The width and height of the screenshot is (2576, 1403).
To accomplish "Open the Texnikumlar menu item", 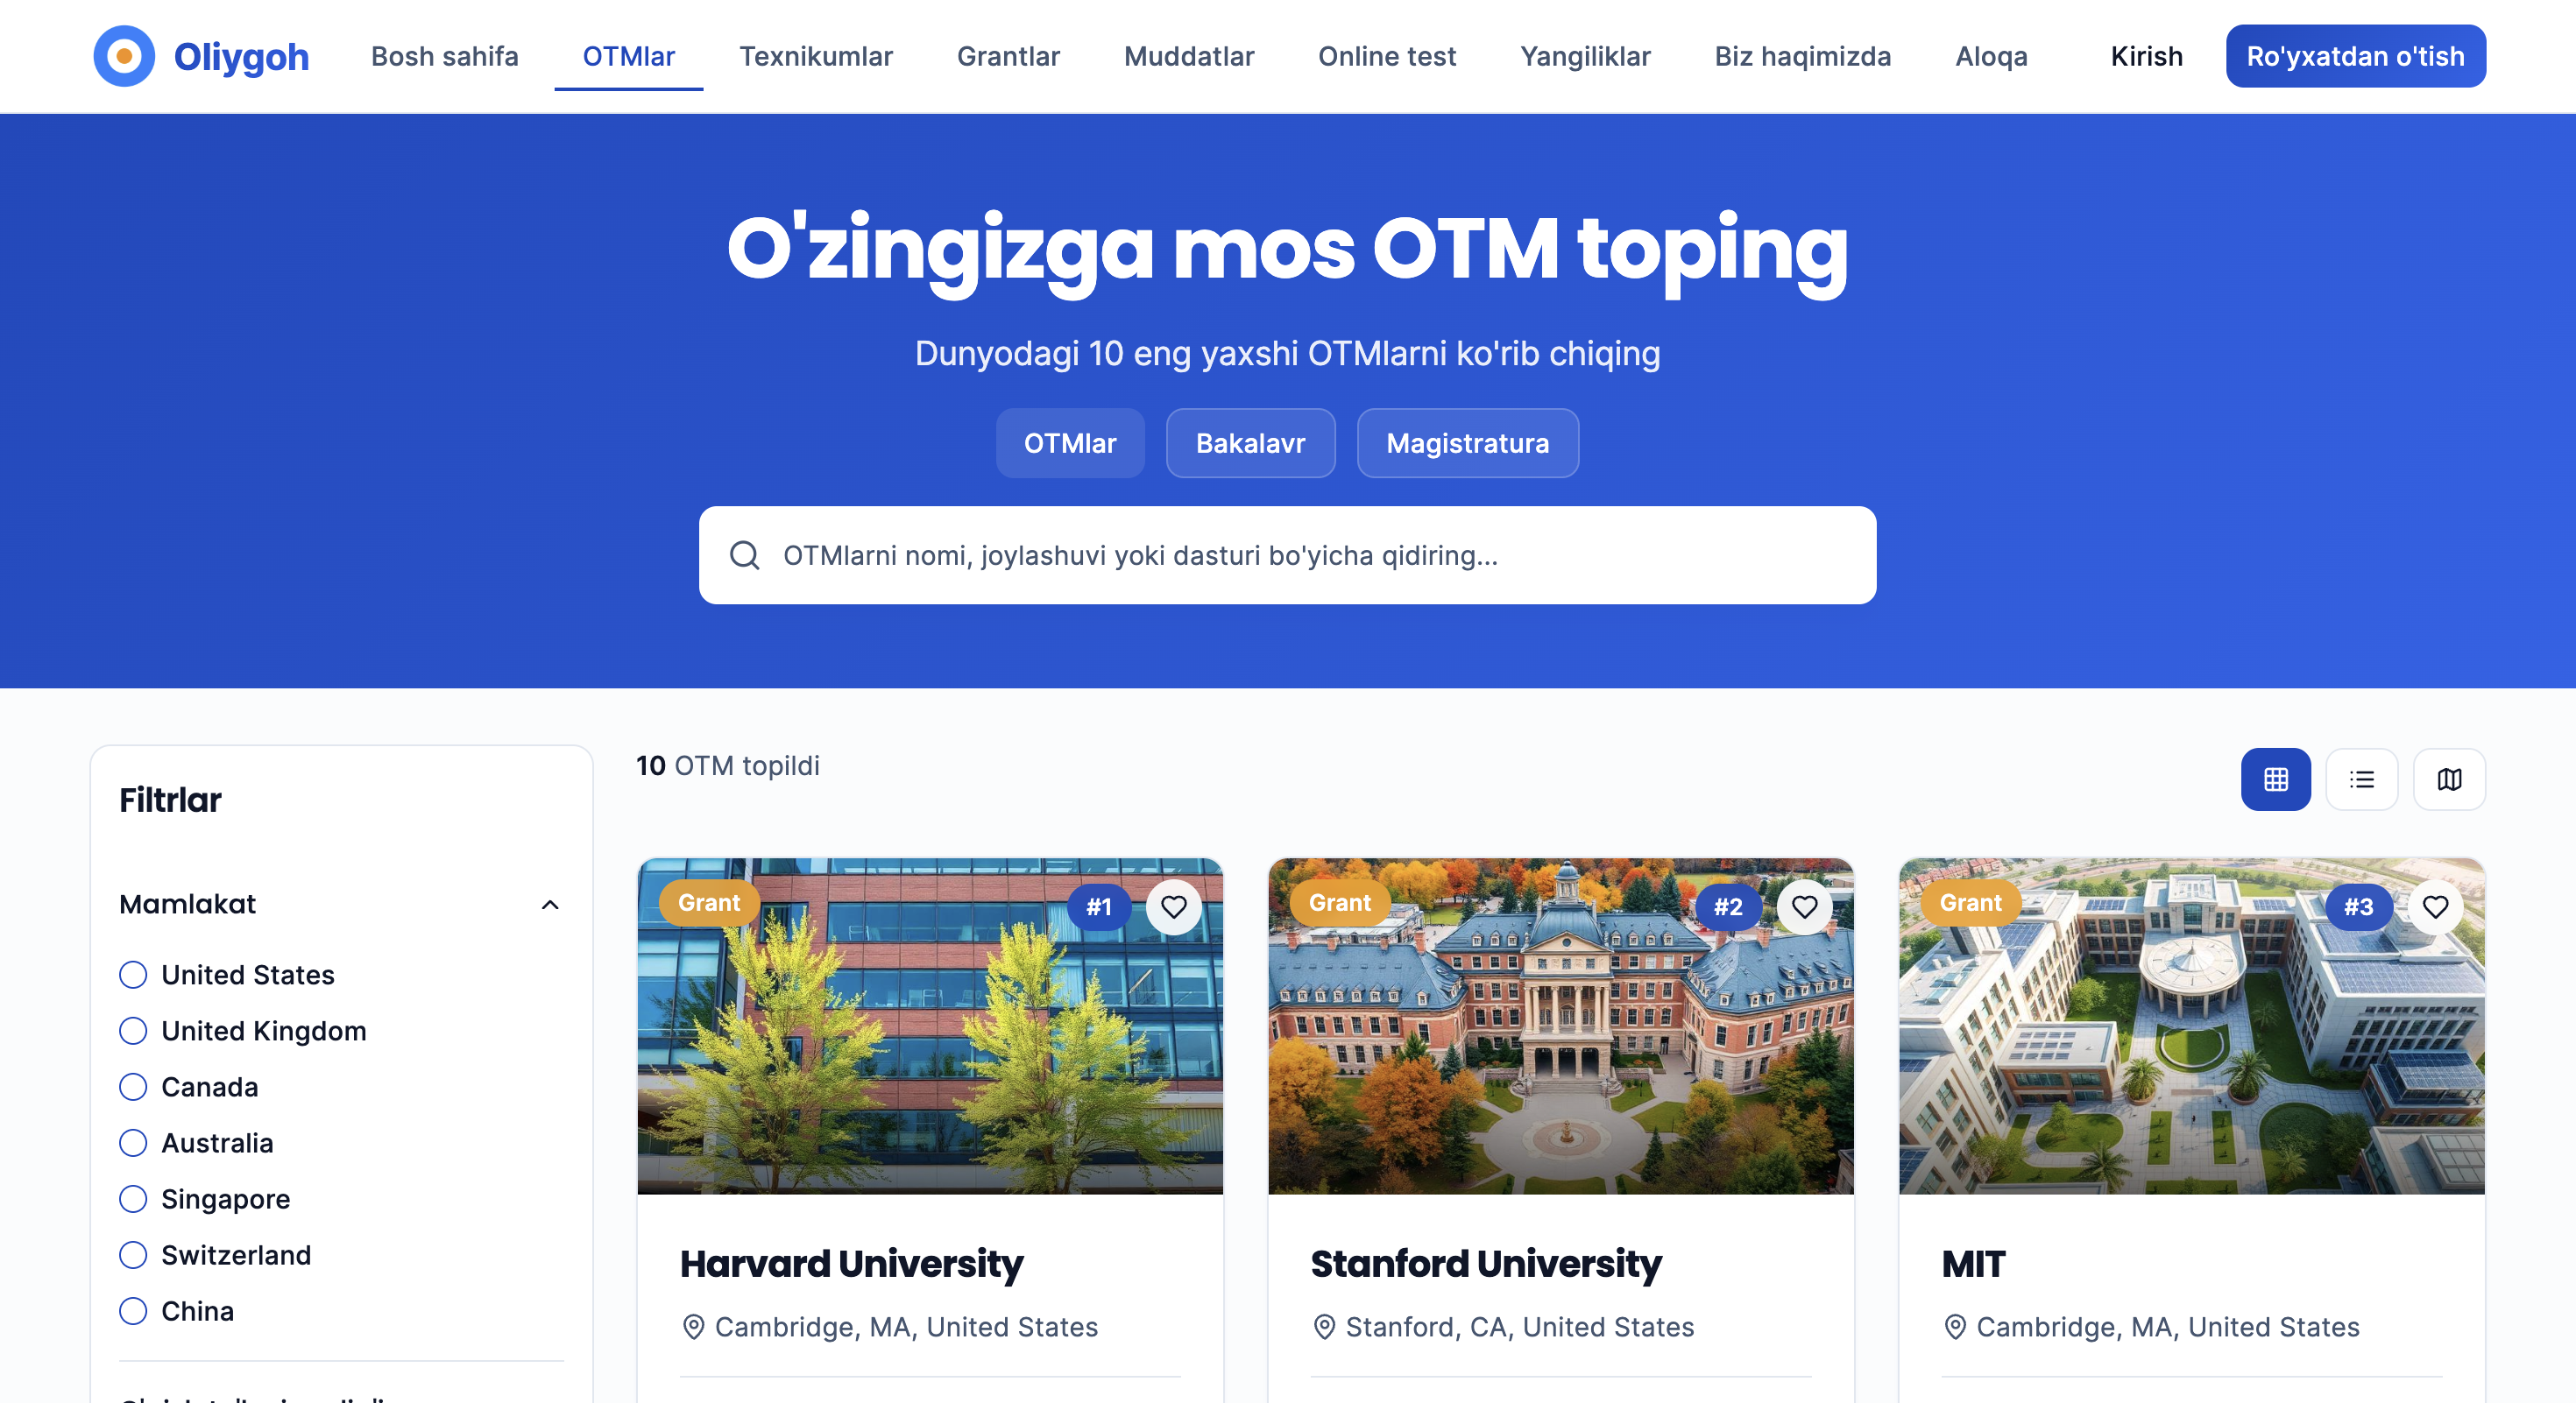I will [816, 56].
